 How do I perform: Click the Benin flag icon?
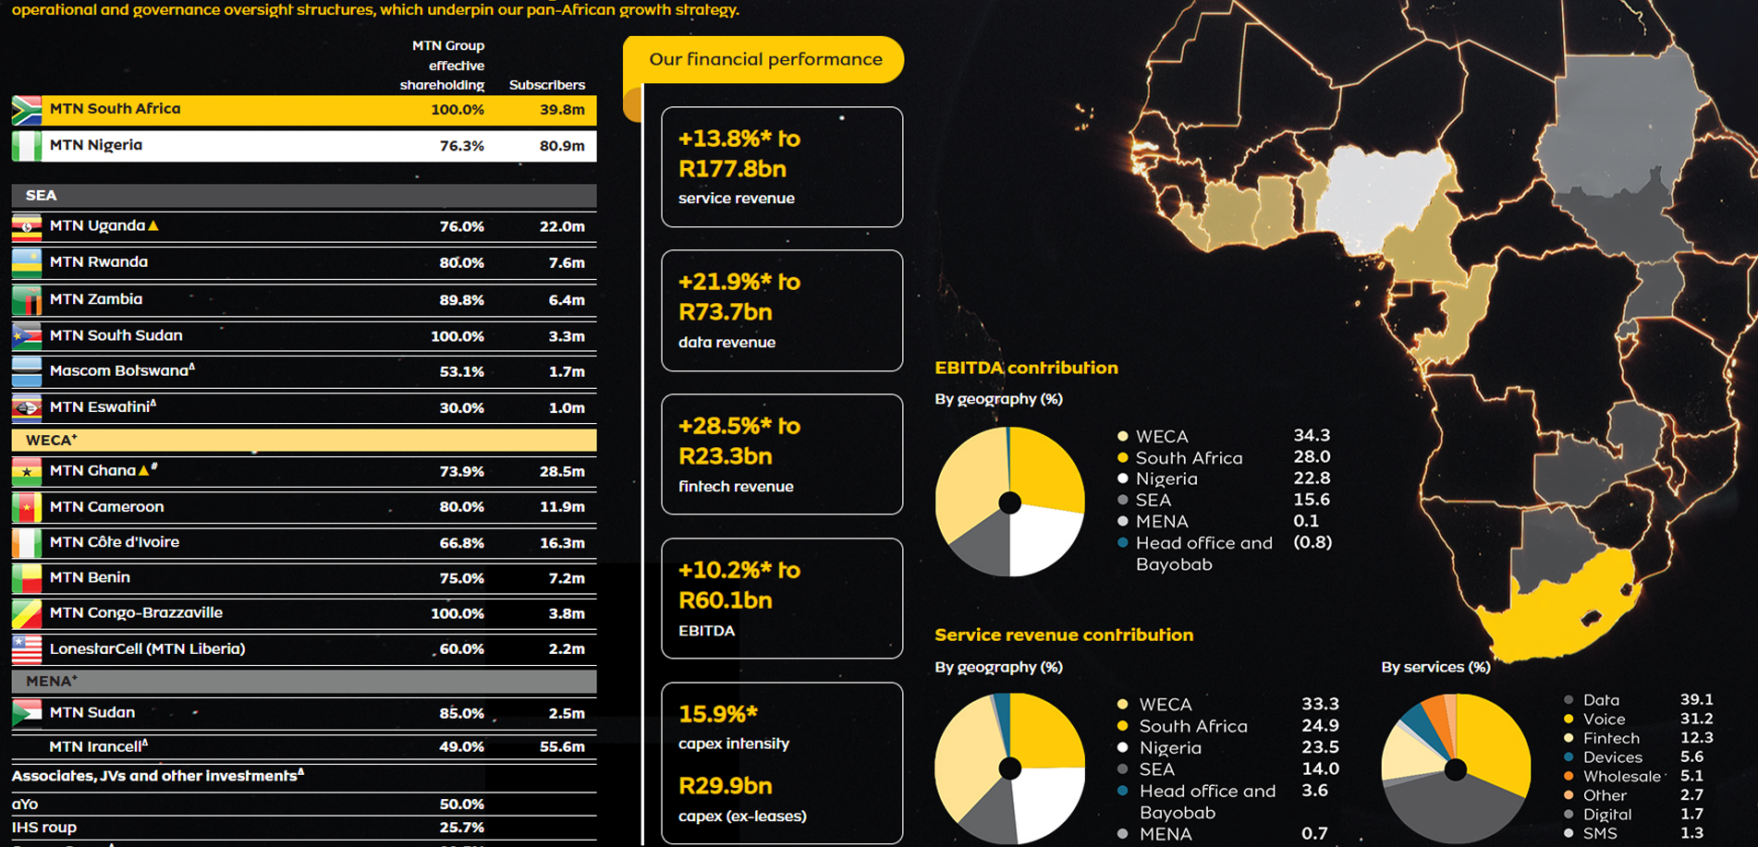coord(27,578)
